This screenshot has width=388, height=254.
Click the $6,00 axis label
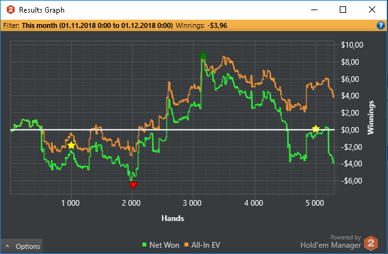tap(350, 79)
